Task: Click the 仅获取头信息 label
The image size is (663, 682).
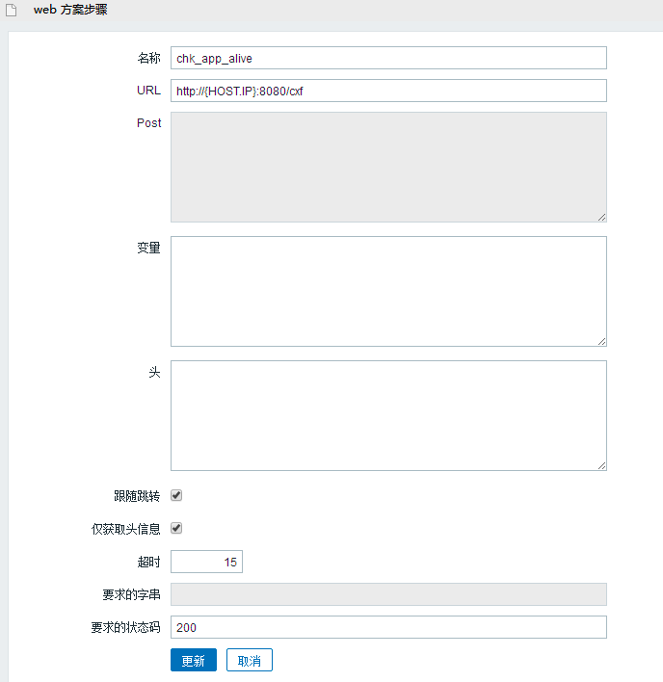Action: (x=125, y=529)
